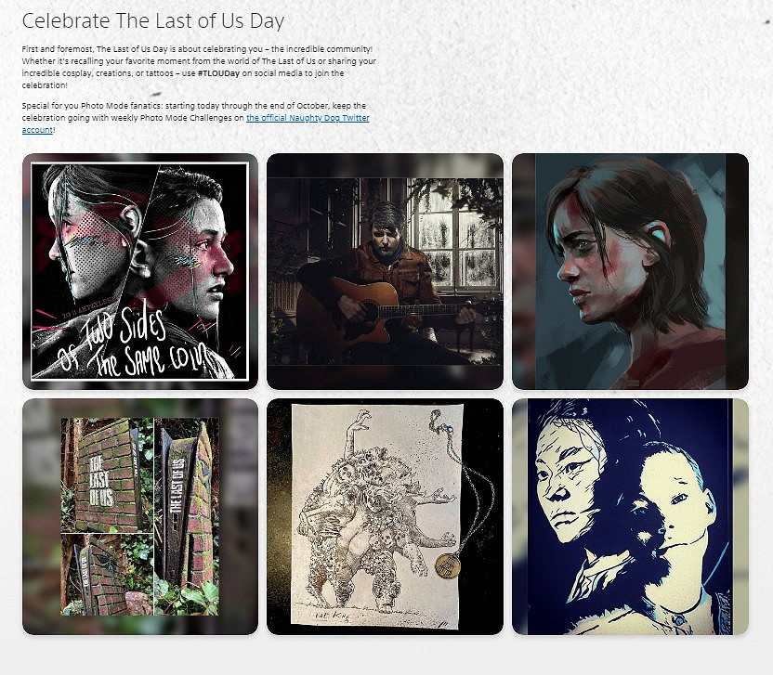The image size is (773, 675).
Task: Open the guitar player photo thumbnail
Action: [x=385, y=271]
